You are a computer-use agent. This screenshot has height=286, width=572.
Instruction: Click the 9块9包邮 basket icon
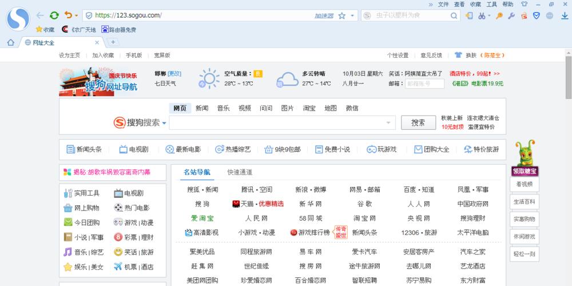click(268, 149)
